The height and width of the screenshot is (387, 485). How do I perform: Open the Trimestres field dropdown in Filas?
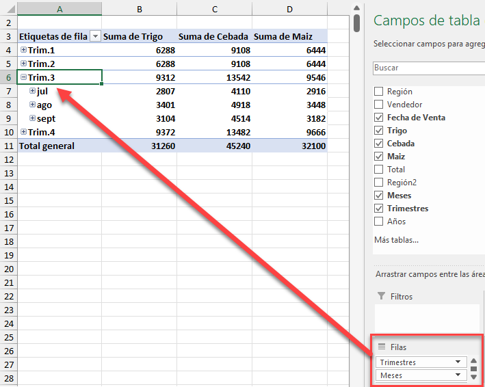pos(458,362)
